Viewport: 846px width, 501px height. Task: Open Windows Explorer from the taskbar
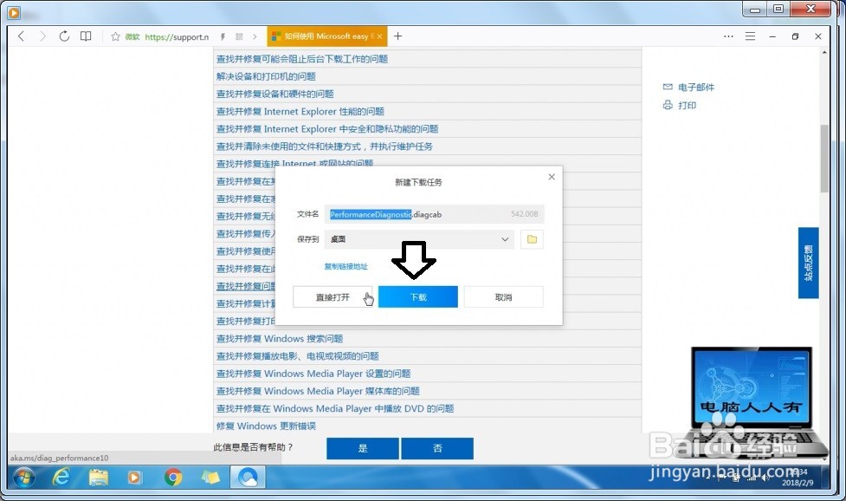coord(98,478)
